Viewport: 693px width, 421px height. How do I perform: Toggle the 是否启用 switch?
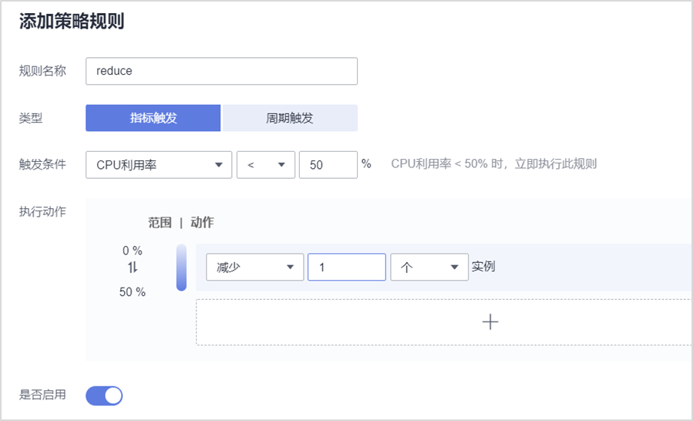(x=104, y=396)
